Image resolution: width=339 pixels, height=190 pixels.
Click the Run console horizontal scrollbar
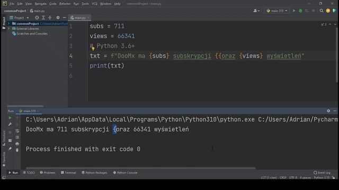[x=140, y=168]
